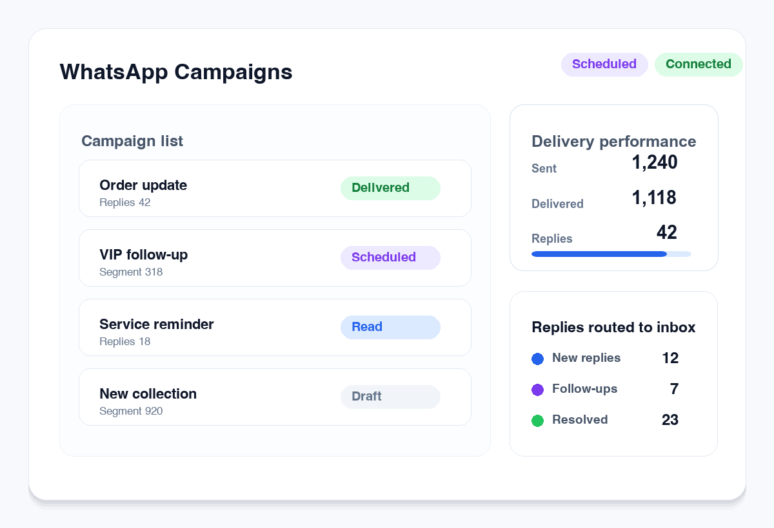Click the Delivered value 1,118
774x528 pixels.
654,198
